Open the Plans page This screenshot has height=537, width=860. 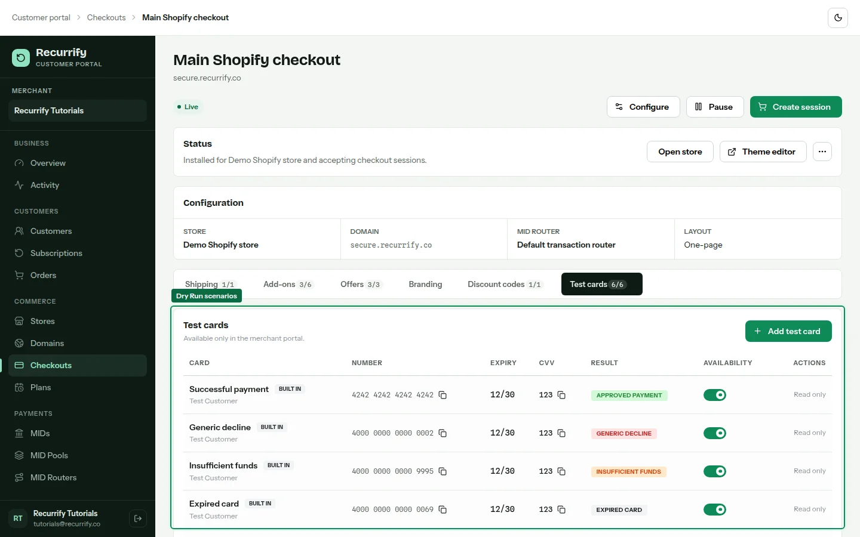pos(78,387)
